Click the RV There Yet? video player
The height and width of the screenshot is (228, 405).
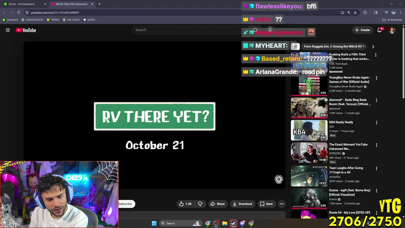(x=155, y=115)
